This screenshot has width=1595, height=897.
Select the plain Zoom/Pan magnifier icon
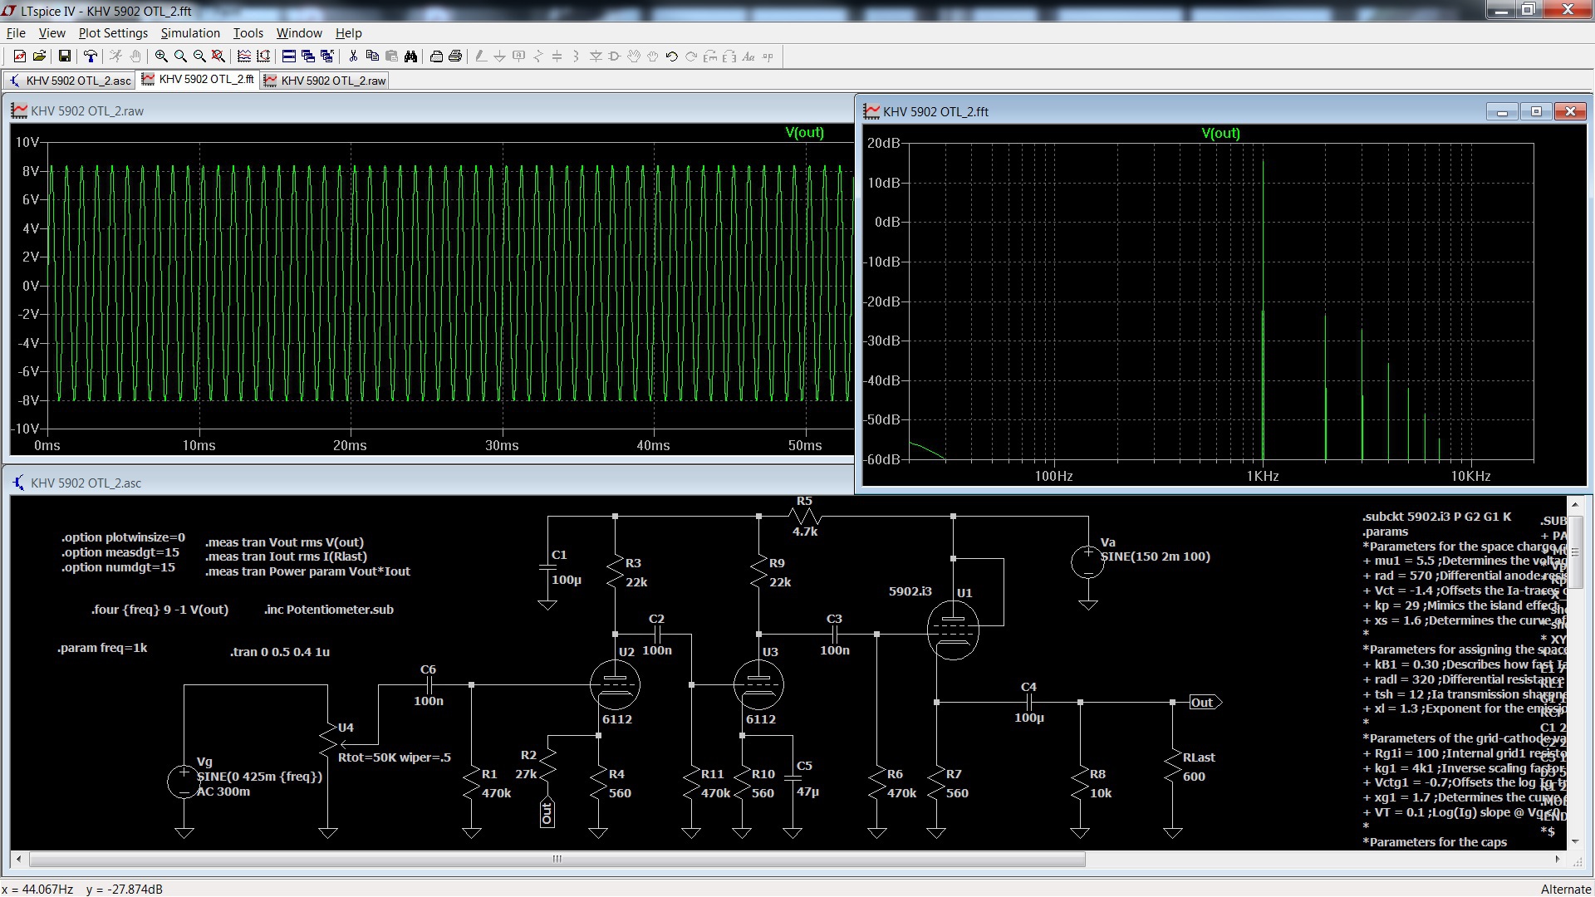click(x=180, y=56)
